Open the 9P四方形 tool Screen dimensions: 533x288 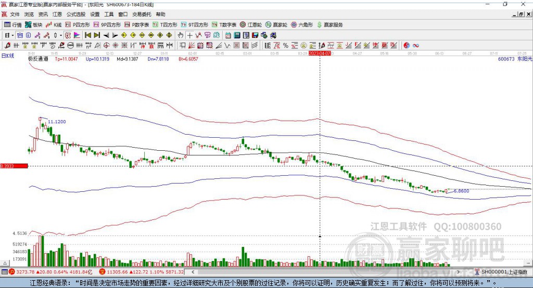coord(107,25)
